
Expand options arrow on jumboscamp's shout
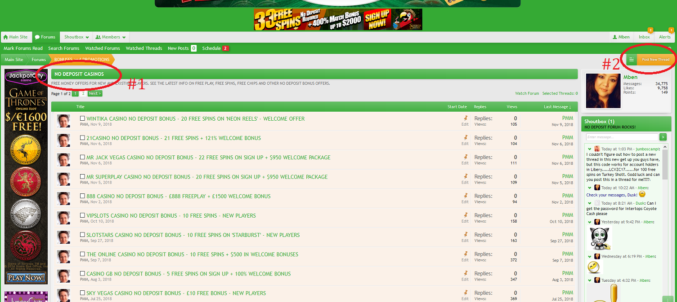click(x=590, y=149)
